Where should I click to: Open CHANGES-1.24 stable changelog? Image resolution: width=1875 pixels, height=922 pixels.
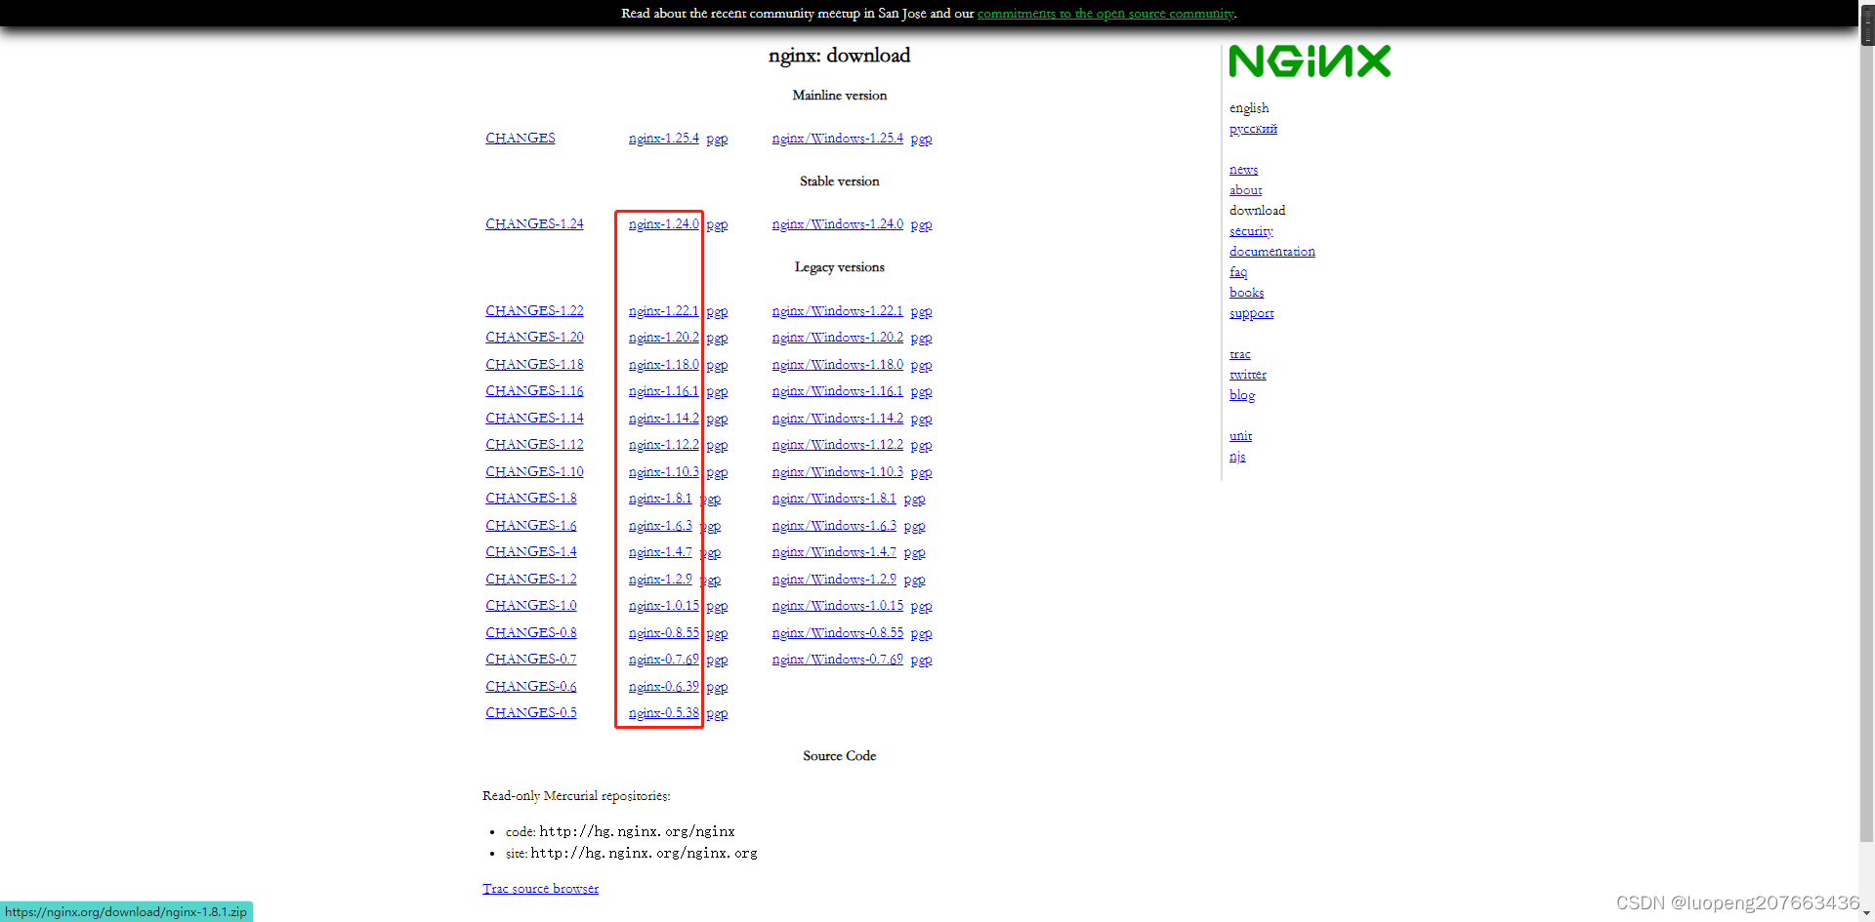click(534, 224)
